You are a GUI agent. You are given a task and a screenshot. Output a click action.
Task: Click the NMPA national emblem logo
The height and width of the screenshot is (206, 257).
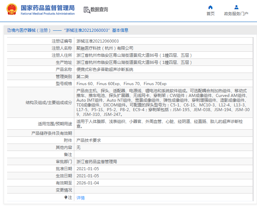point(11,9)
